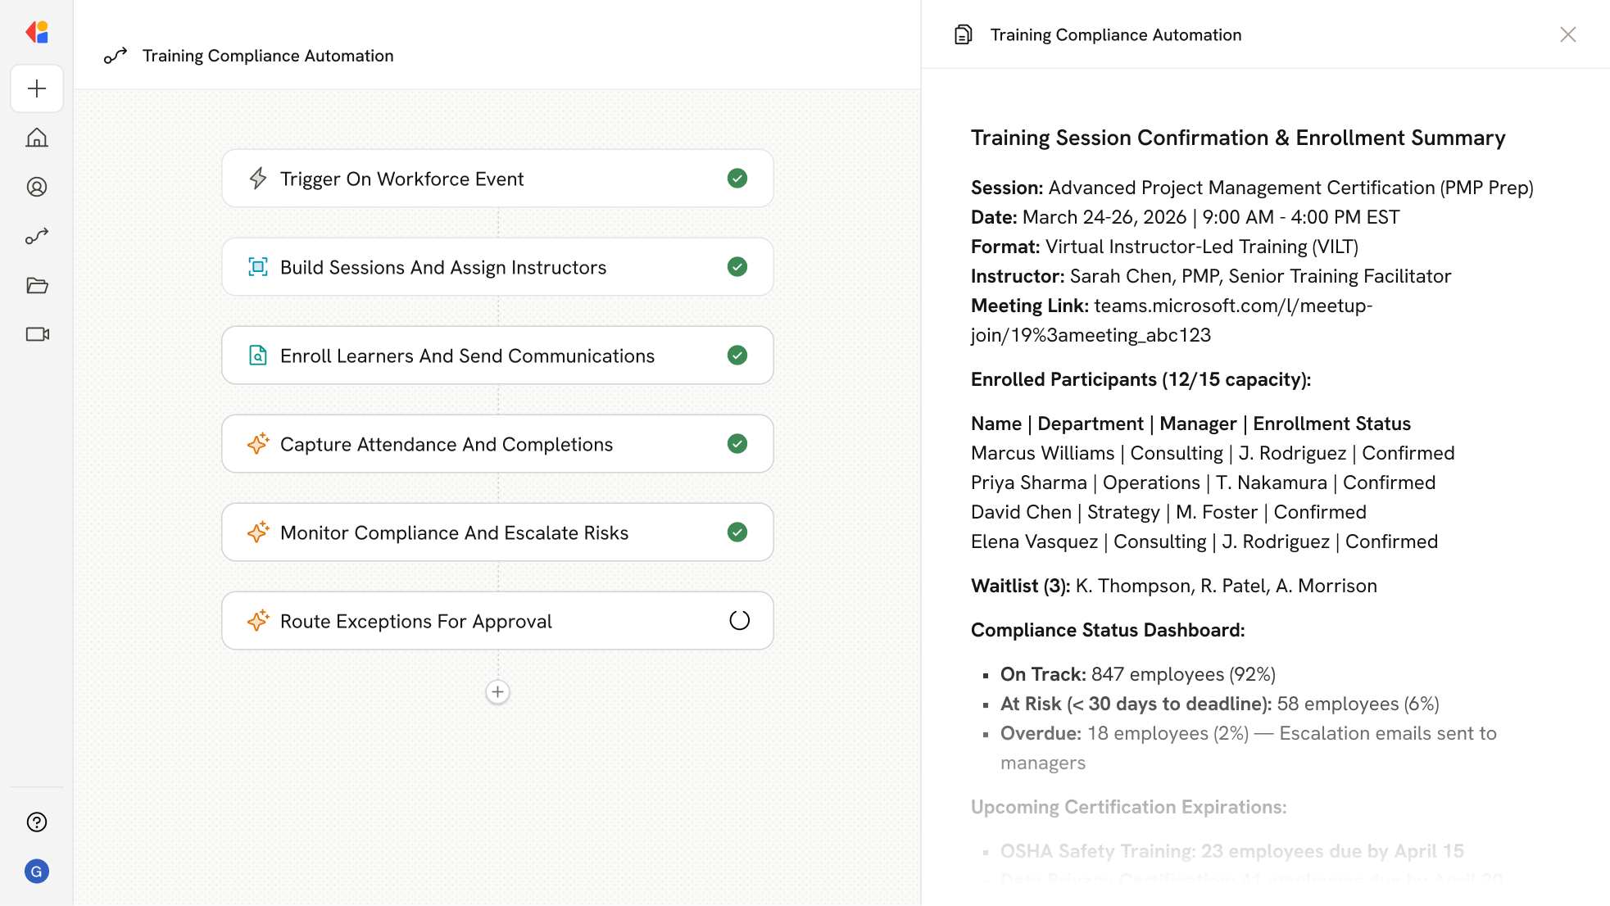1610x906 pixels.
Task: Click the document icon in panel header
Action: click(964, 34)
